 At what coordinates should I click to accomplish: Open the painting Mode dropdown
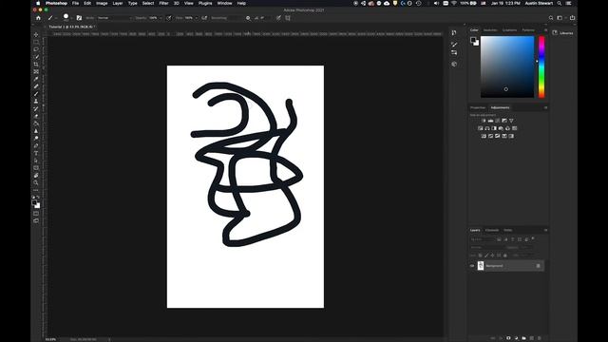tap(114, 18)
